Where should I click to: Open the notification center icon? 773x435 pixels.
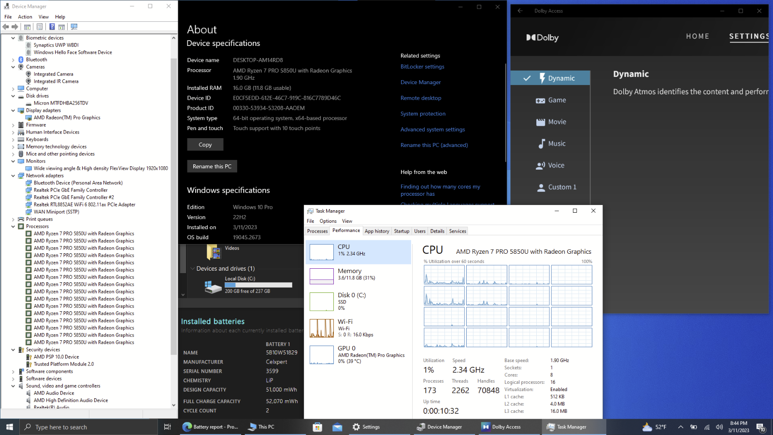[x=760, y=427]
